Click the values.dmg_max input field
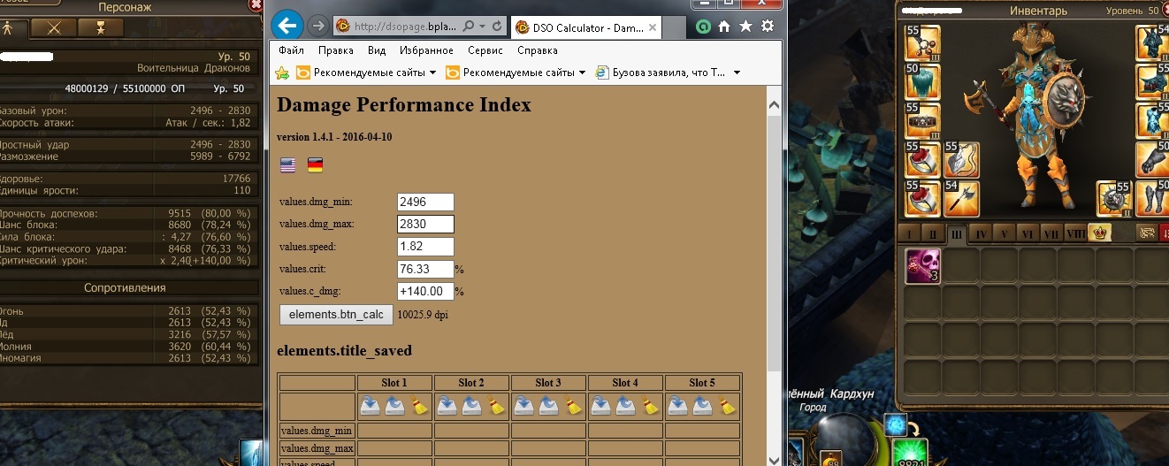Screen dimensions: 1169x466 [425, 225]
